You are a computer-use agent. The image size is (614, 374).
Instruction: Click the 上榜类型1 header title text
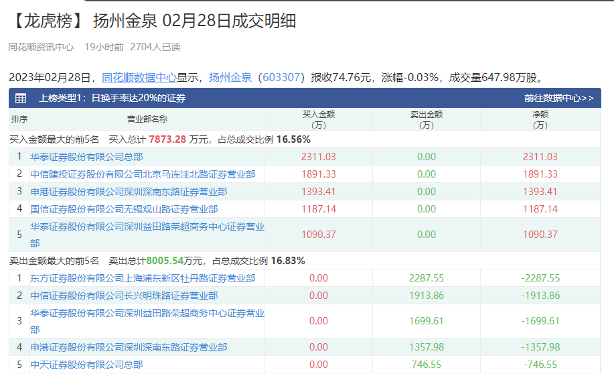[x=112, y=98]
